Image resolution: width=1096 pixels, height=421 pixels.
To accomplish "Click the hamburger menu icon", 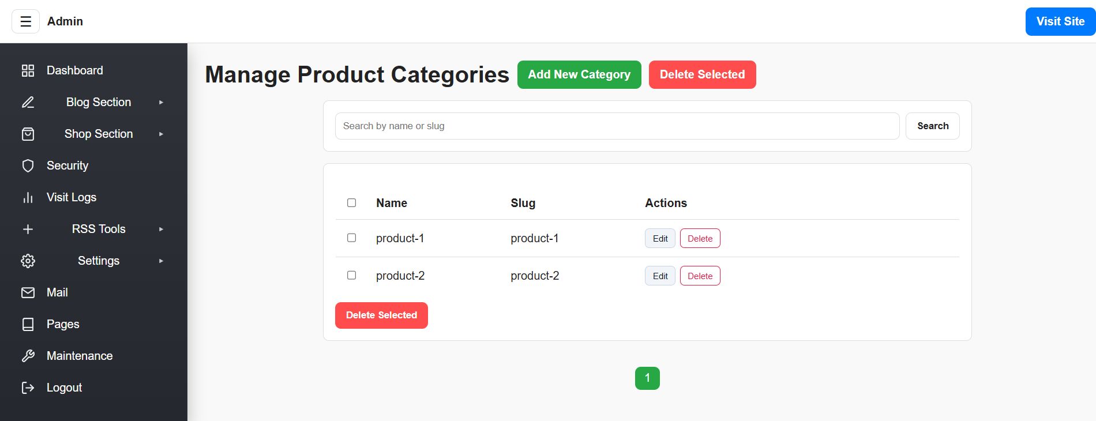I will 25,21.
